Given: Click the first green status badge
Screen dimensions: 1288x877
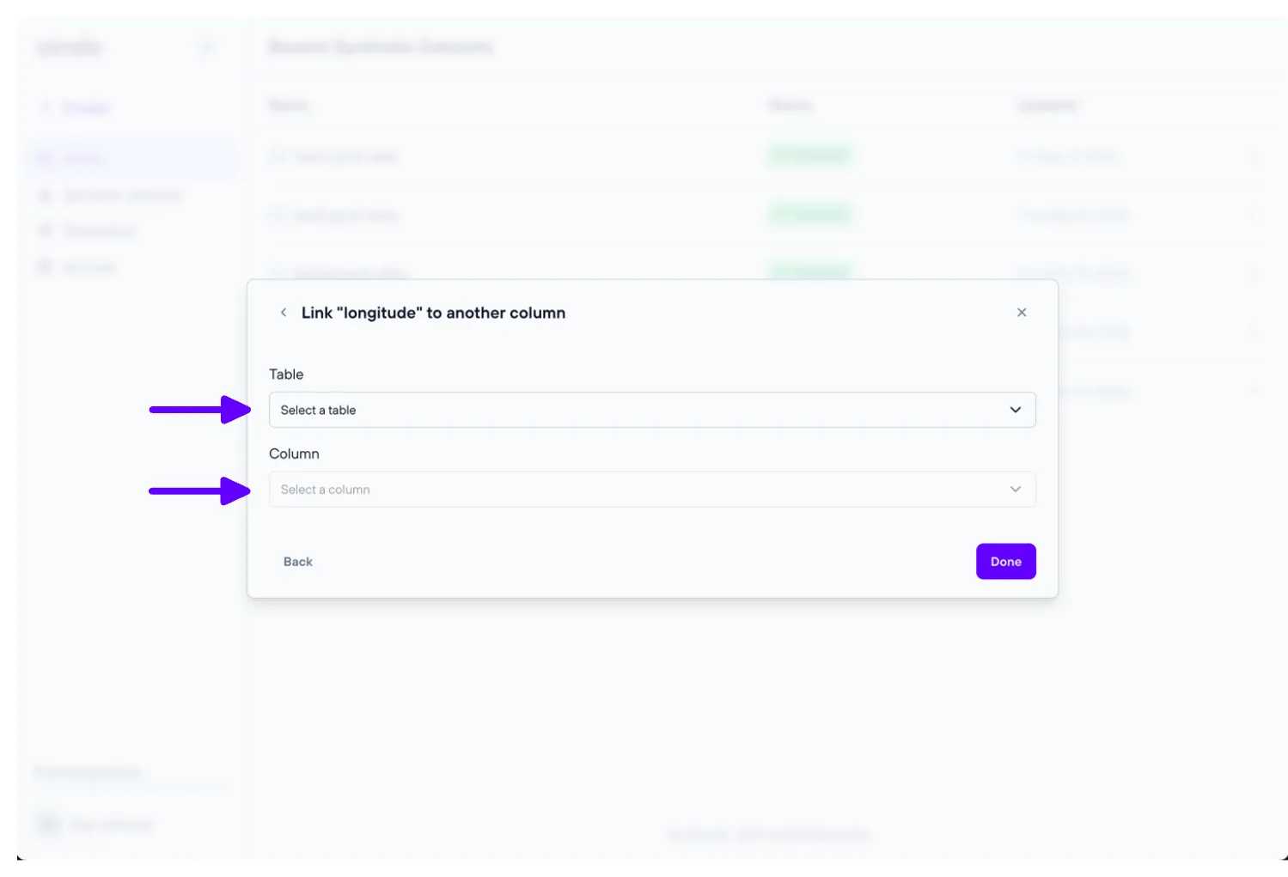Looking at the screenshot, I should [x=809, y=156].
